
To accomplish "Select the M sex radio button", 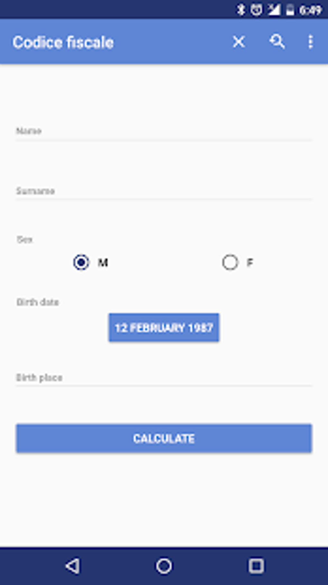I will (81, 262).
